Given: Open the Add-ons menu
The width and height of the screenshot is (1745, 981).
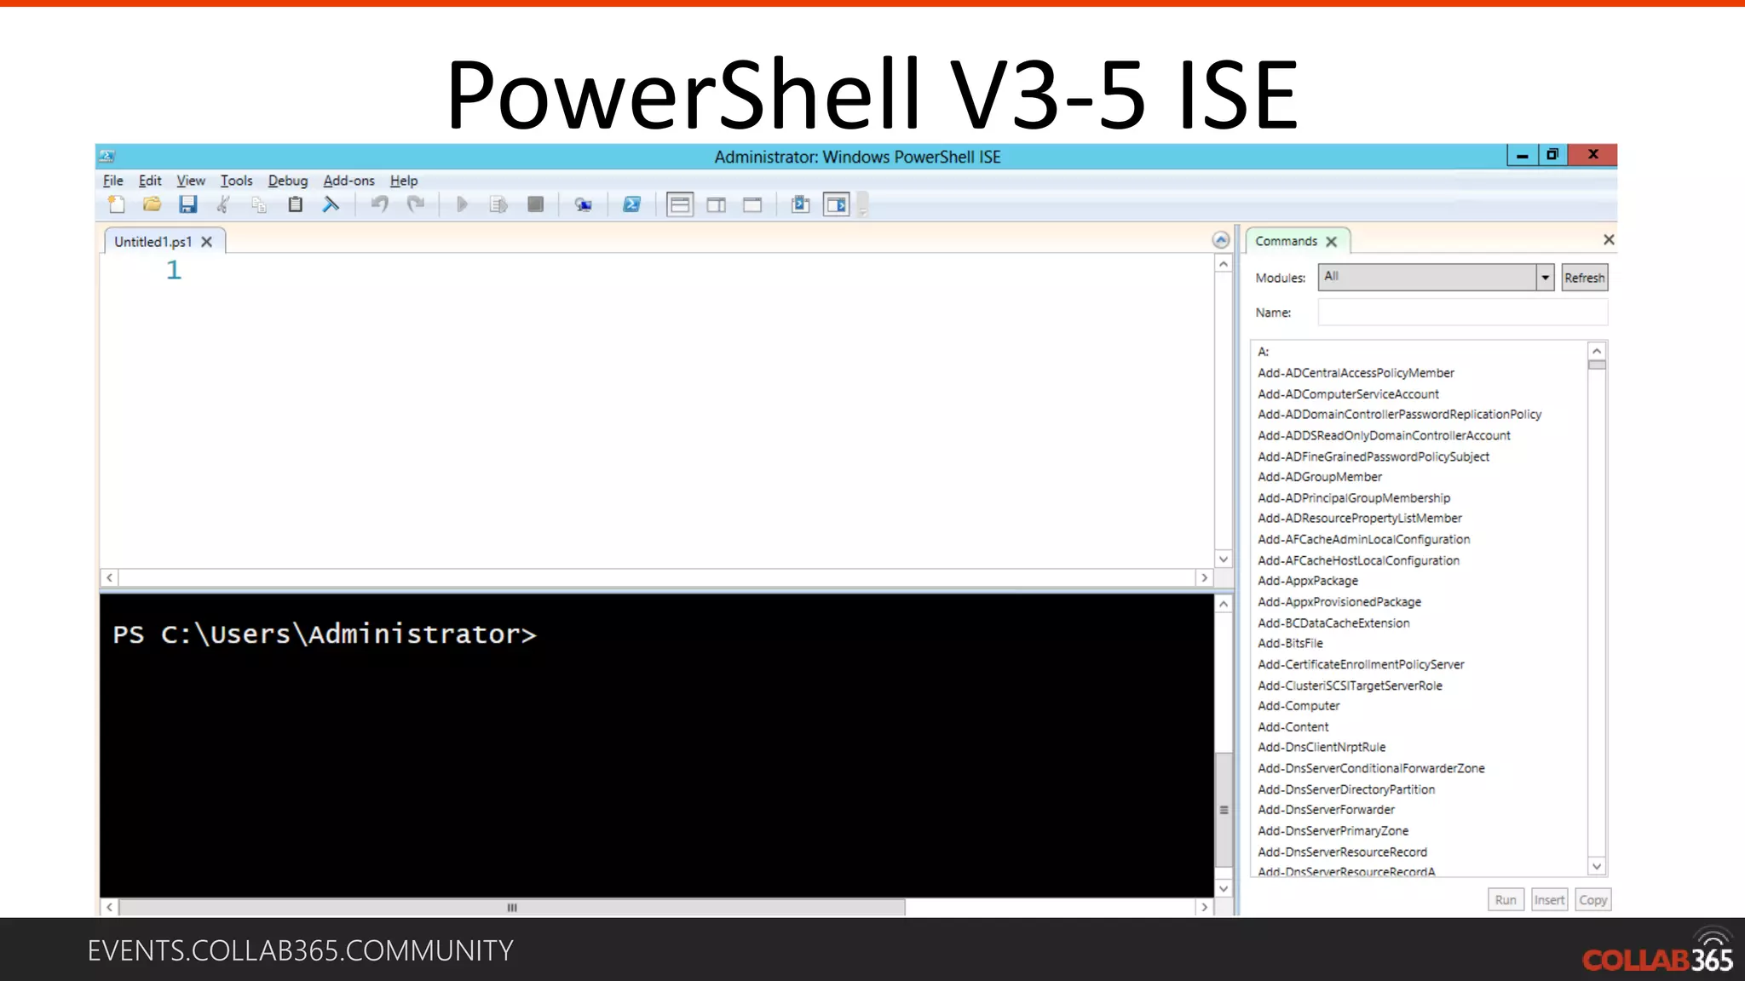Looking at the screenshot, I should pyautogui.click(x=348, y=181).
